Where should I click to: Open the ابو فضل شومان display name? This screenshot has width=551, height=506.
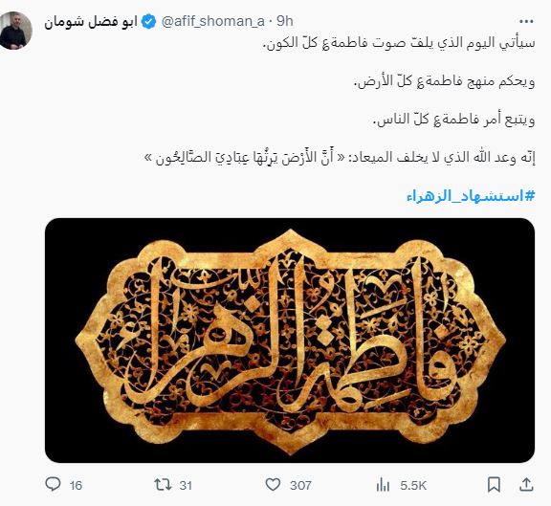coord(91,22)
